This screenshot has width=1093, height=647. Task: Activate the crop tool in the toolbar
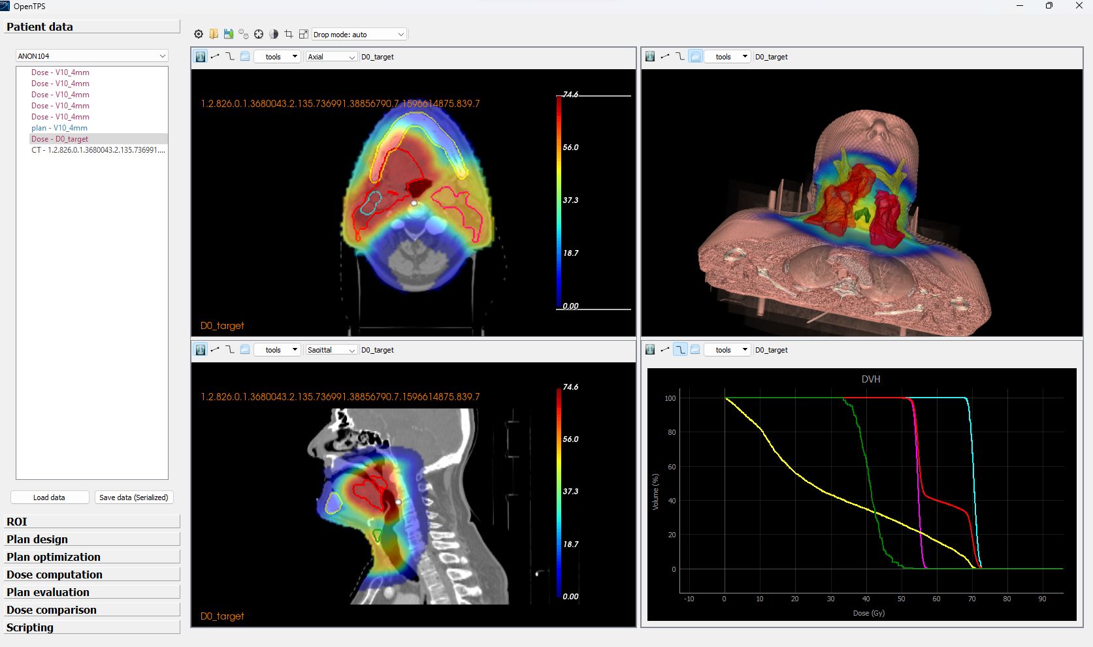pos(288,34)
